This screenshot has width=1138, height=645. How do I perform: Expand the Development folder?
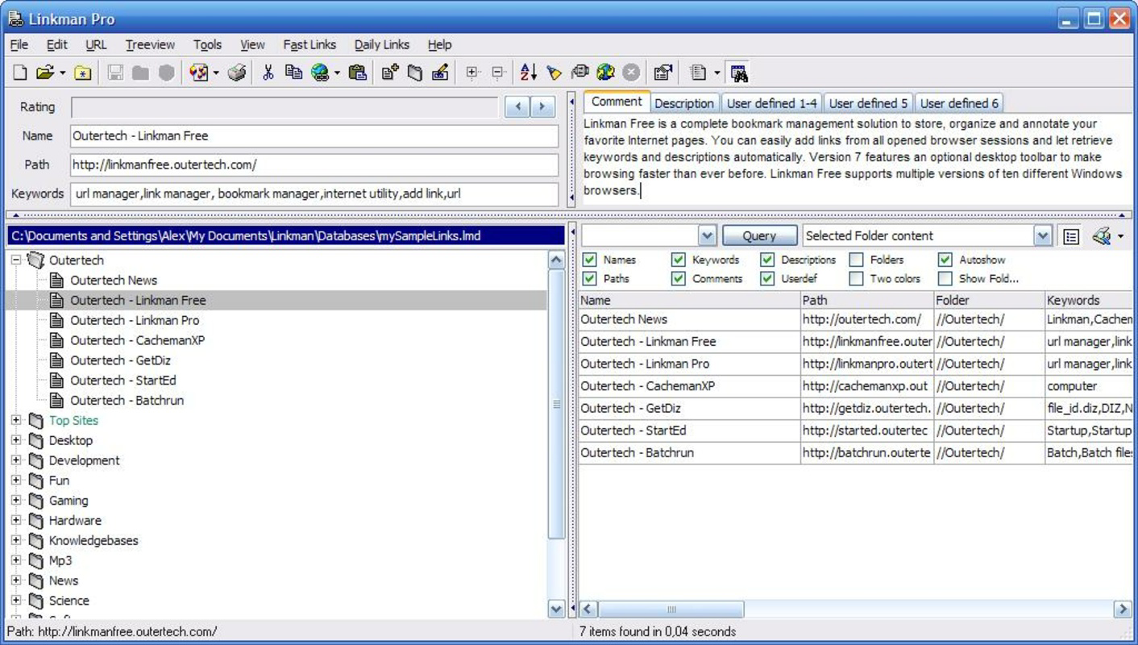coord(16,460)
